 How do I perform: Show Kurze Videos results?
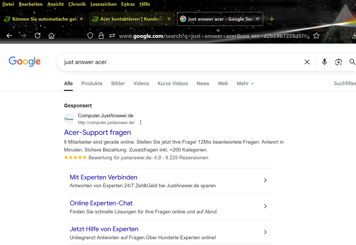click(x=173, y=83)
